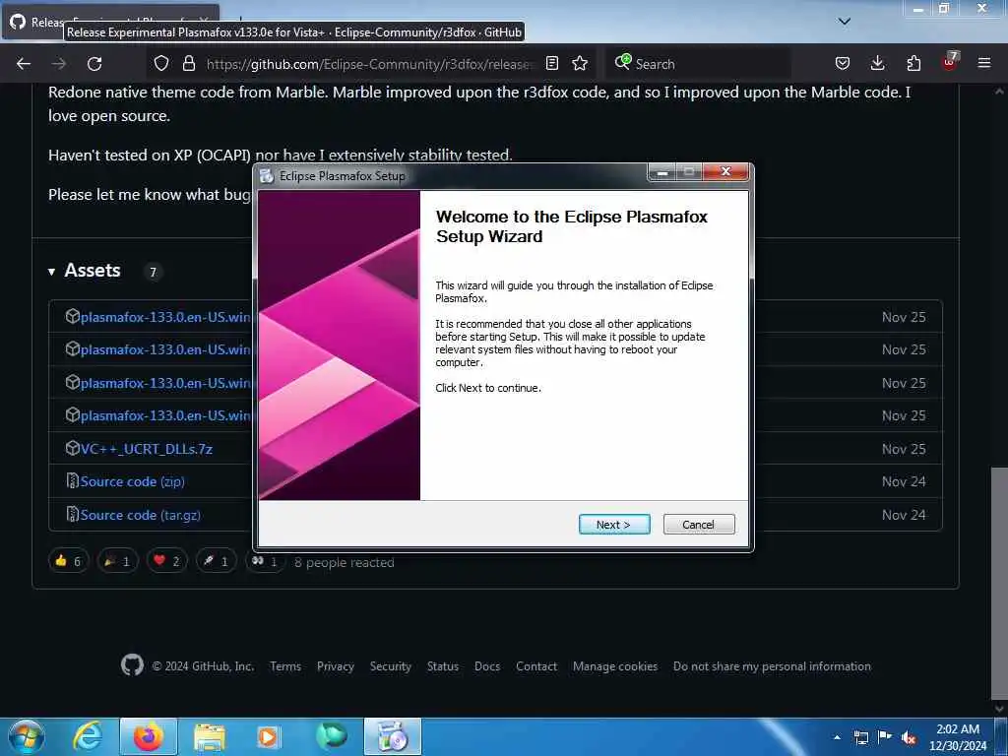Viewport: 1008px width, 756px height.
Task: Open the Terms footer link
Action: (x=285, y=666)
